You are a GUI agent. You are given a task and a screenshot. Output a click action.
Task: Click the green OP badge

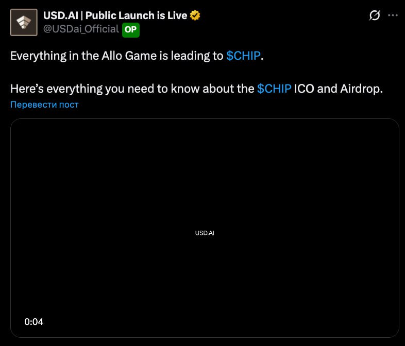pyautogui.click(x=130, y=30)
